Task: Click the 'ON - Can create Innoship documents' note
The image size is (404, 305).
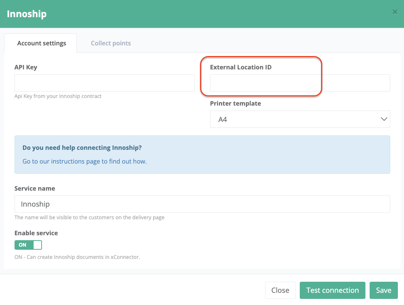Action: click(x=77, y=257)
